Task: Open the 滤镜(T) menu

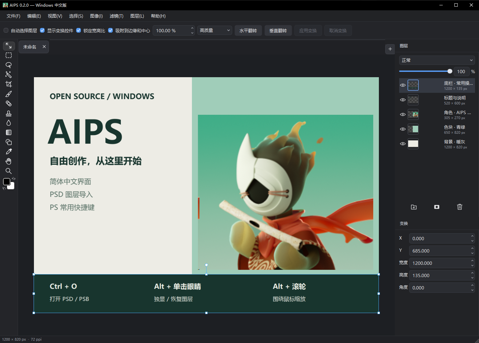Action: click(116, 16)
